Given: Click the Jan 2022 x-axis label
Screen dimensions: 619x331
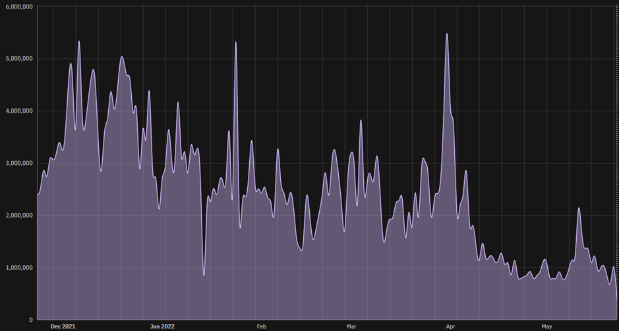Looking at the screenshot, I should (x=162, y=326).
